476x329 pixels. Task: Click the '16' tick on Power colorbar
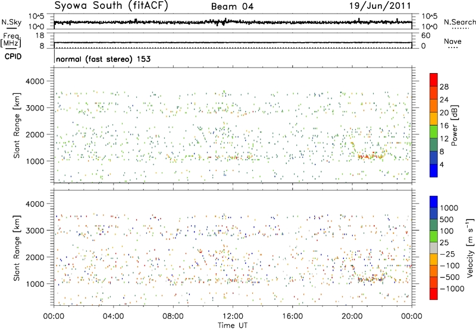[x=444, y=126]
